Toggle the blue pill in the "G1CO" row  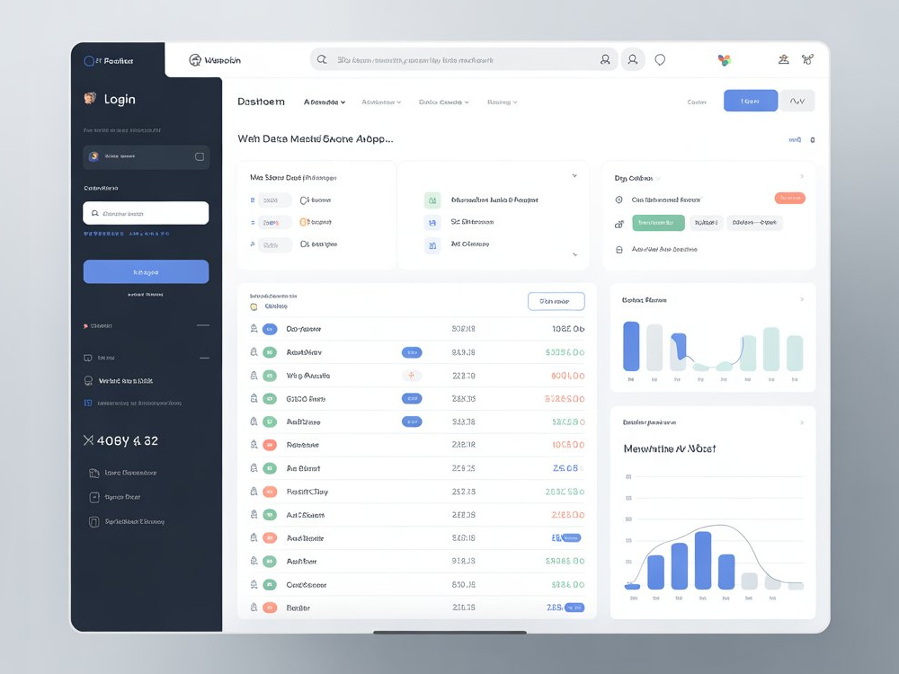click(x=412, y=398)
